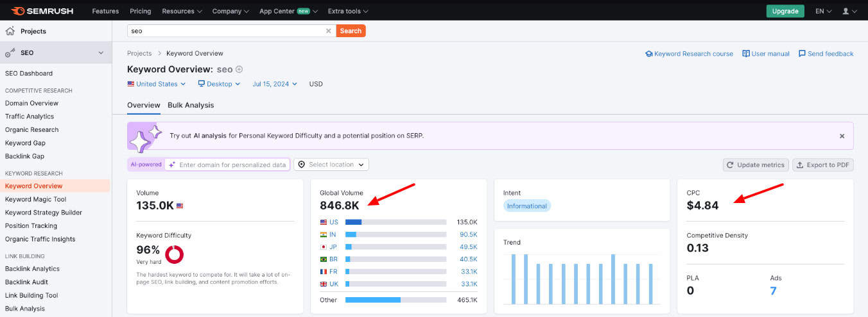Viewport: 868px width, 317px height.
Task: Open the User manual book icon link
Action: point(746,54)
